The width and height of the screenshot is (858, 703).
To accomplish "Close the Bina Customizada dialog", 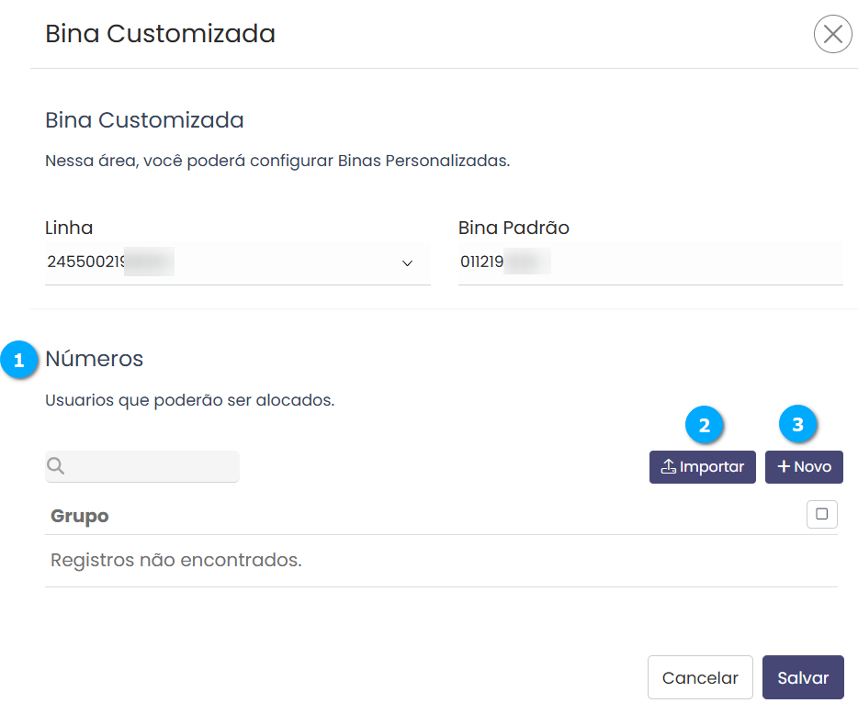I will pos(832,35).
